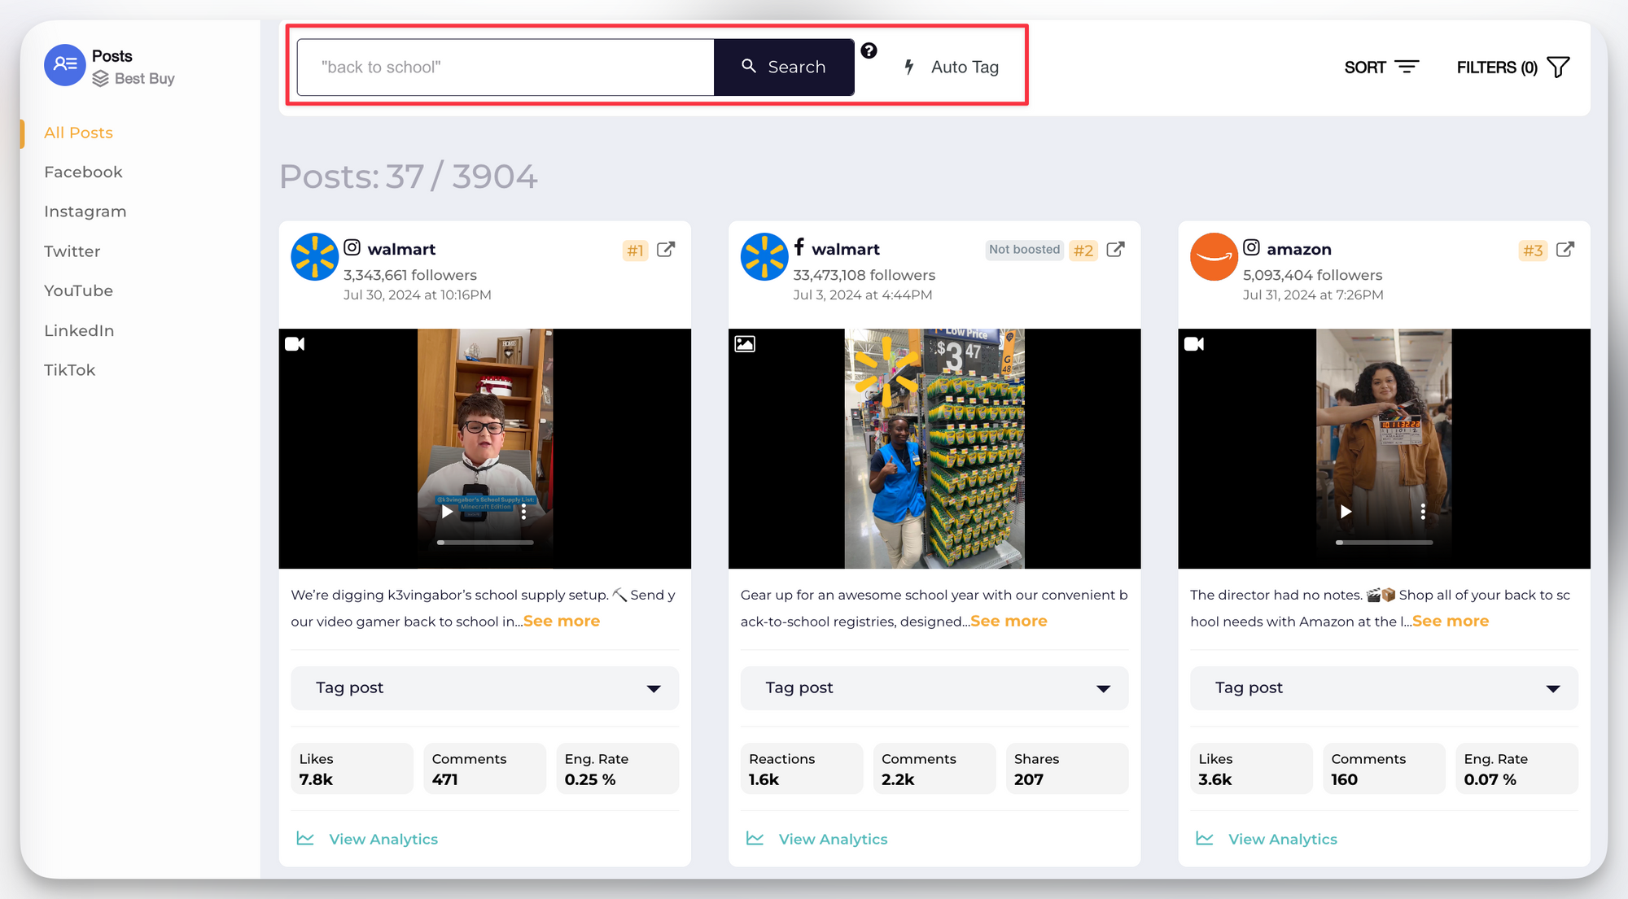Click Walmart avatar on the #1 post
This screenshot has height=899, width=1628.
(x=314, y=257)
